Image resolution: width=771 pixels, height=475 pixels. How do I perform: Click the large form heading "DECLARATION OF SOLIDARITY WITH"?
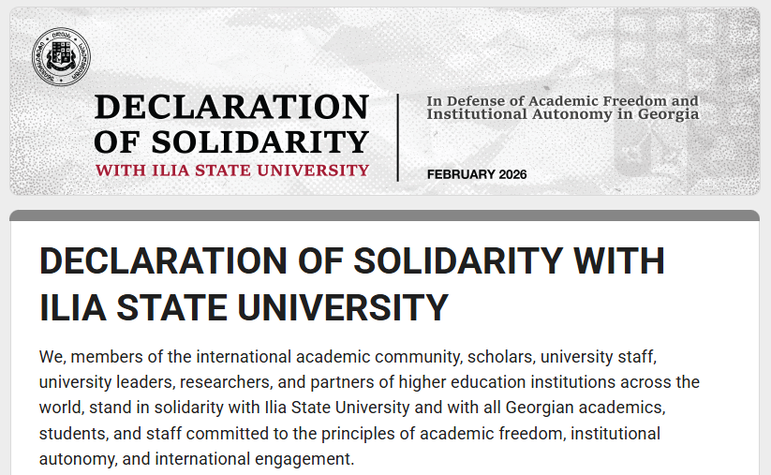[351, 261]
